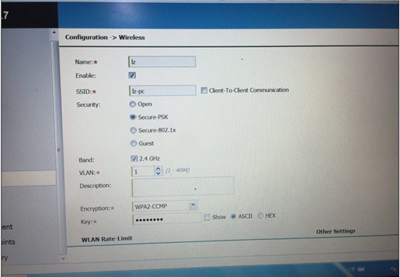Uncheck the Enable checkbox
Viewport: 400px width, 277px height.
(132, 75)
